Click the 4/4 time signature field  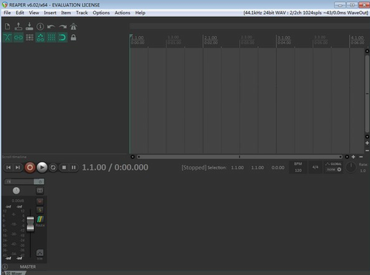(315, 167)
